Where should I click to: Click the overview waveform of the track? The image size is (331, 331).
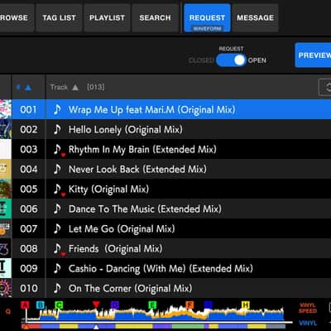pos(155,314)
